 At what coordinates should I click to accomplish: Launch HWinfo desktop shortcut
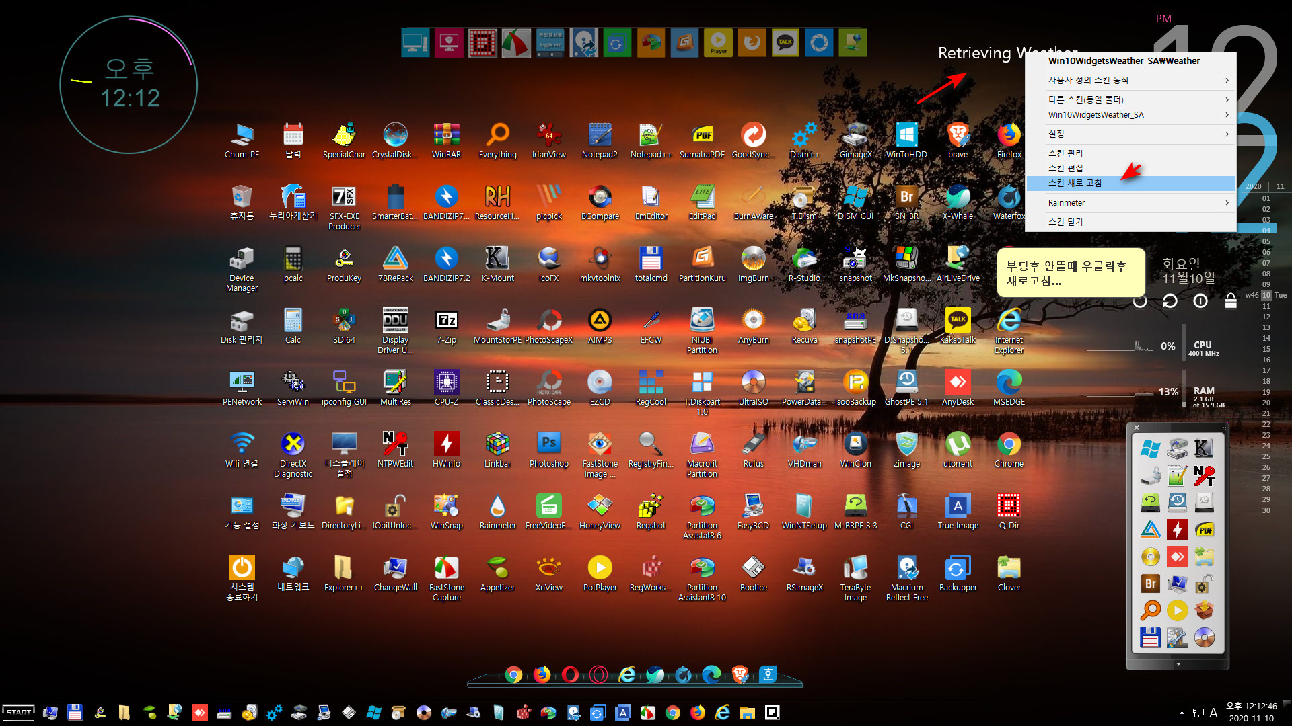click(x=446, y=450)
